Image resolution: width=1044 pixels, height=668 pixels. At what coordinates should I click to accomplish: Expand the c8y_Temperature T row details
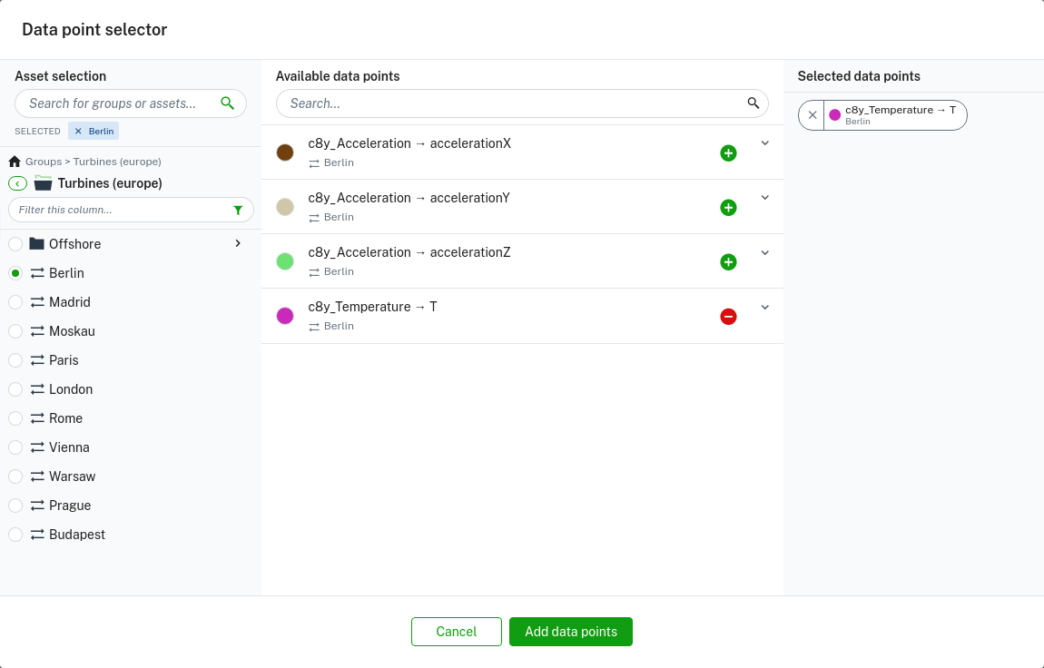point(764,307)
